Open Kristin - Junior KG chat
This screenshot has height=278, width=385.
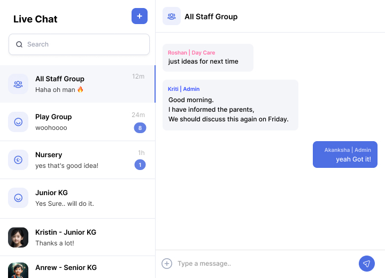click(75, 237)
